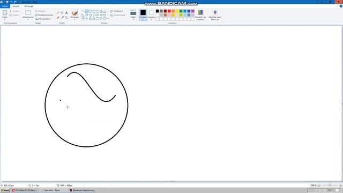This screenshot has width=343, height=193.
Task: Select the oval shape
Action: pos(90,11)
